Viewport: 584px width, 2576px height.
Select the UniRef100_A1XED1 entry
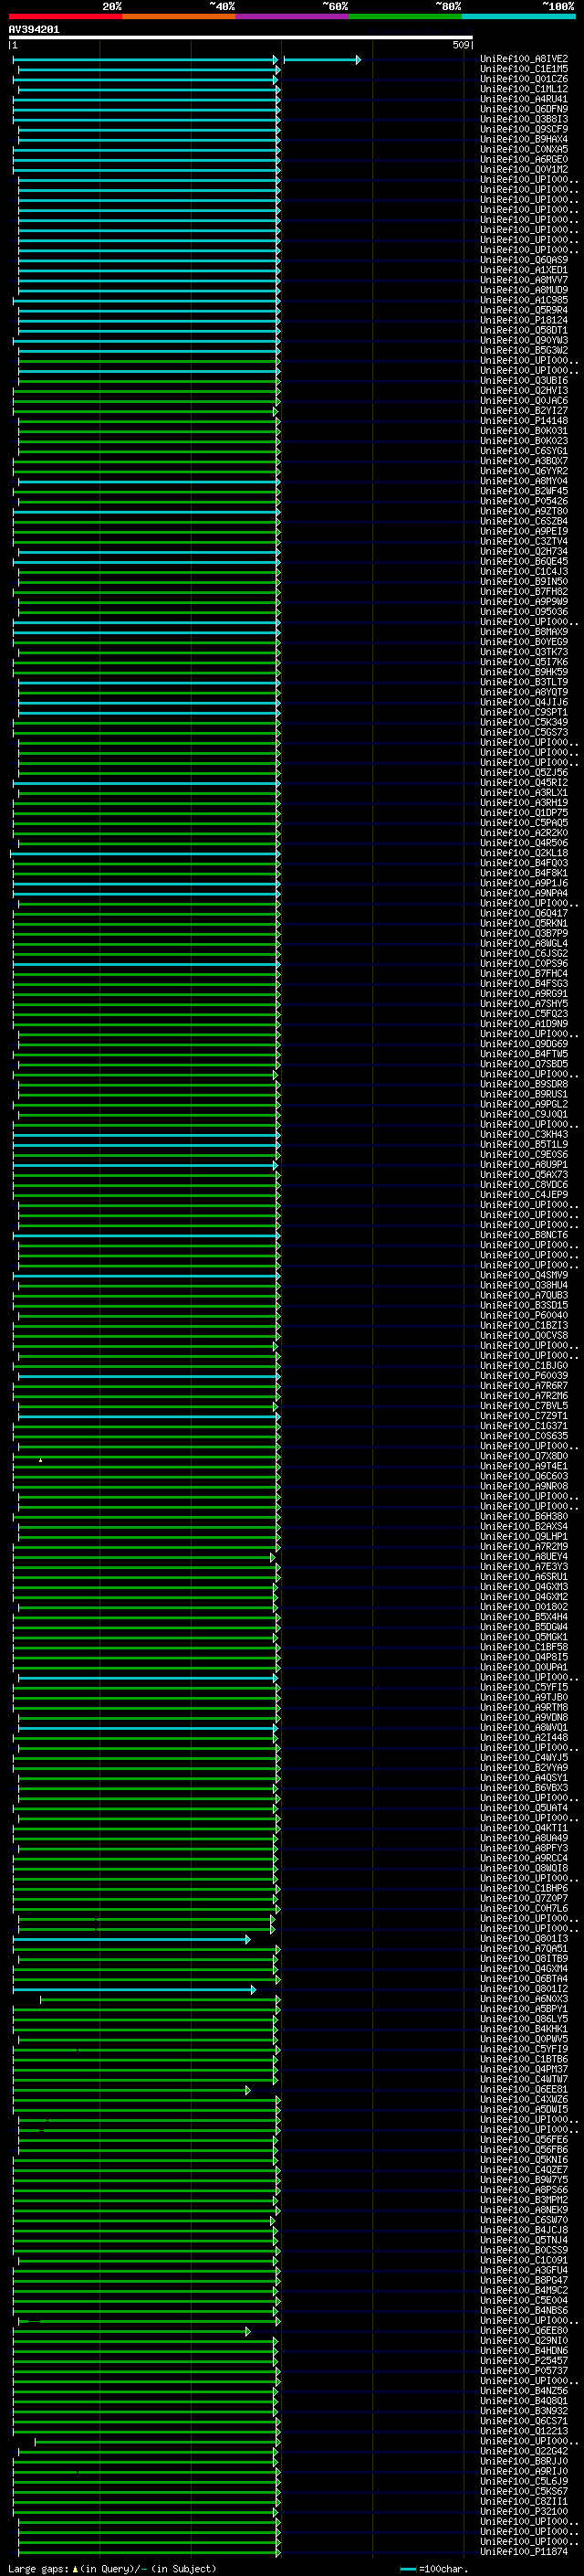click(524, 270)
